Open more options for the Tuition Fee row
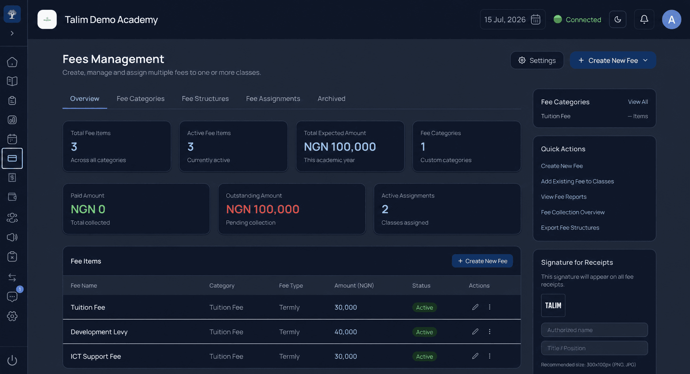690x374 pixels. pyautogui.click(x=490, y=307)
